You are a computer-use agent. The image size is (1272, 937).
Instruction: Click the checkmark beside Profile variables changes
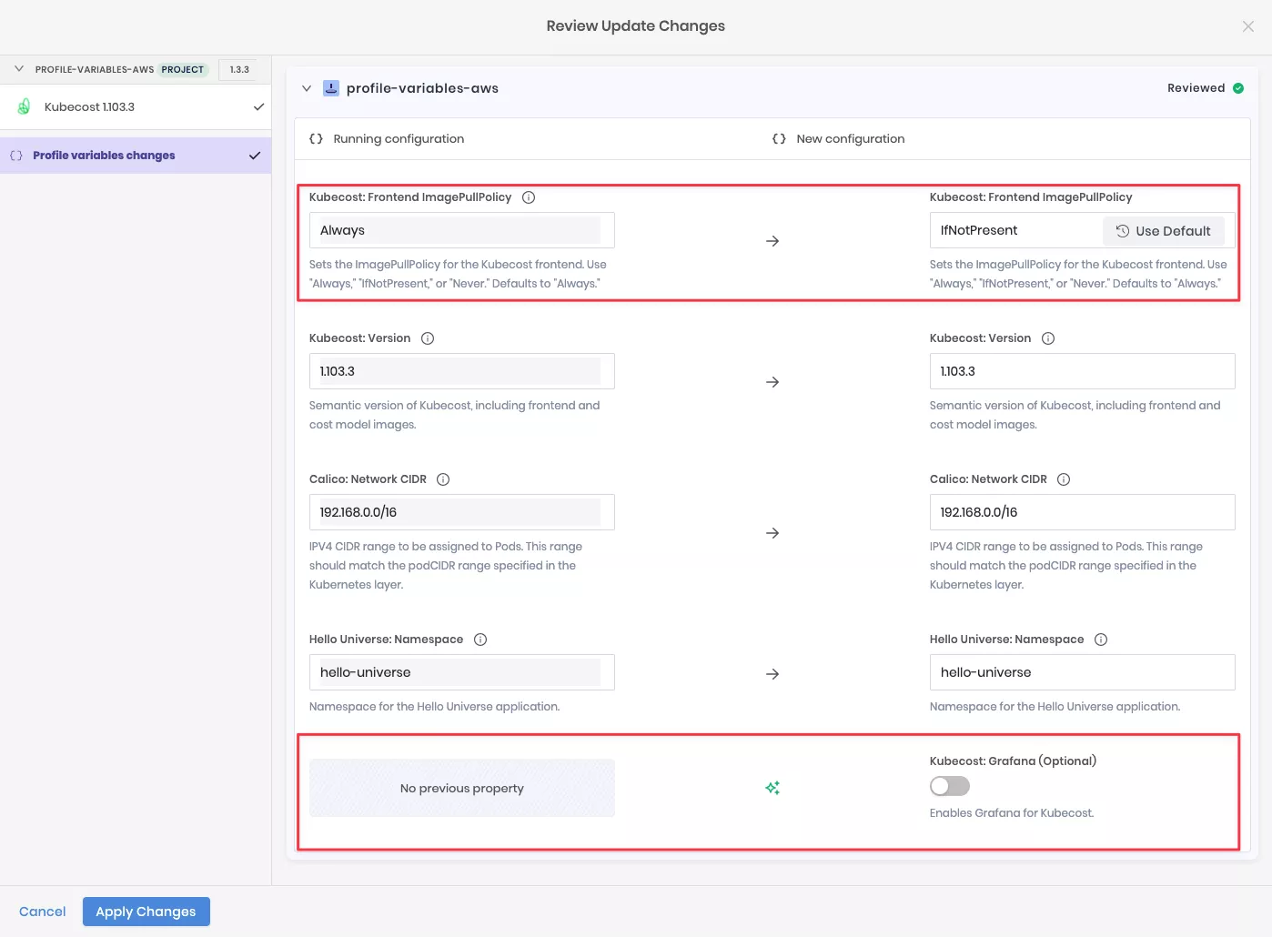(x=255, y=156)
